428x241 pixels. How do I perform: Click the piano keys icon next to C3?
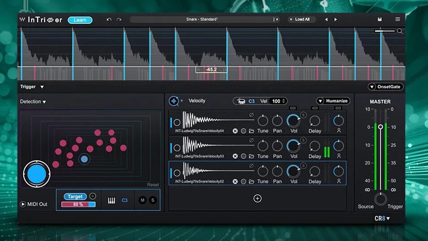coord(111,201)
